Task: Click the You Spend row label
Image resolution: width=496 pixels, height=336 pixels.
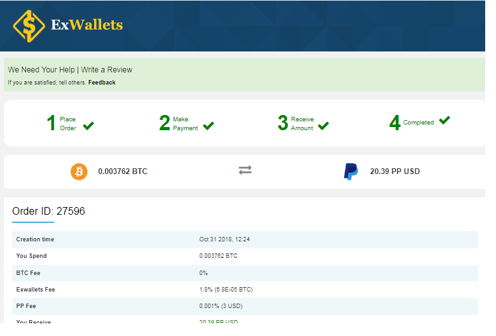Action: 31,256
